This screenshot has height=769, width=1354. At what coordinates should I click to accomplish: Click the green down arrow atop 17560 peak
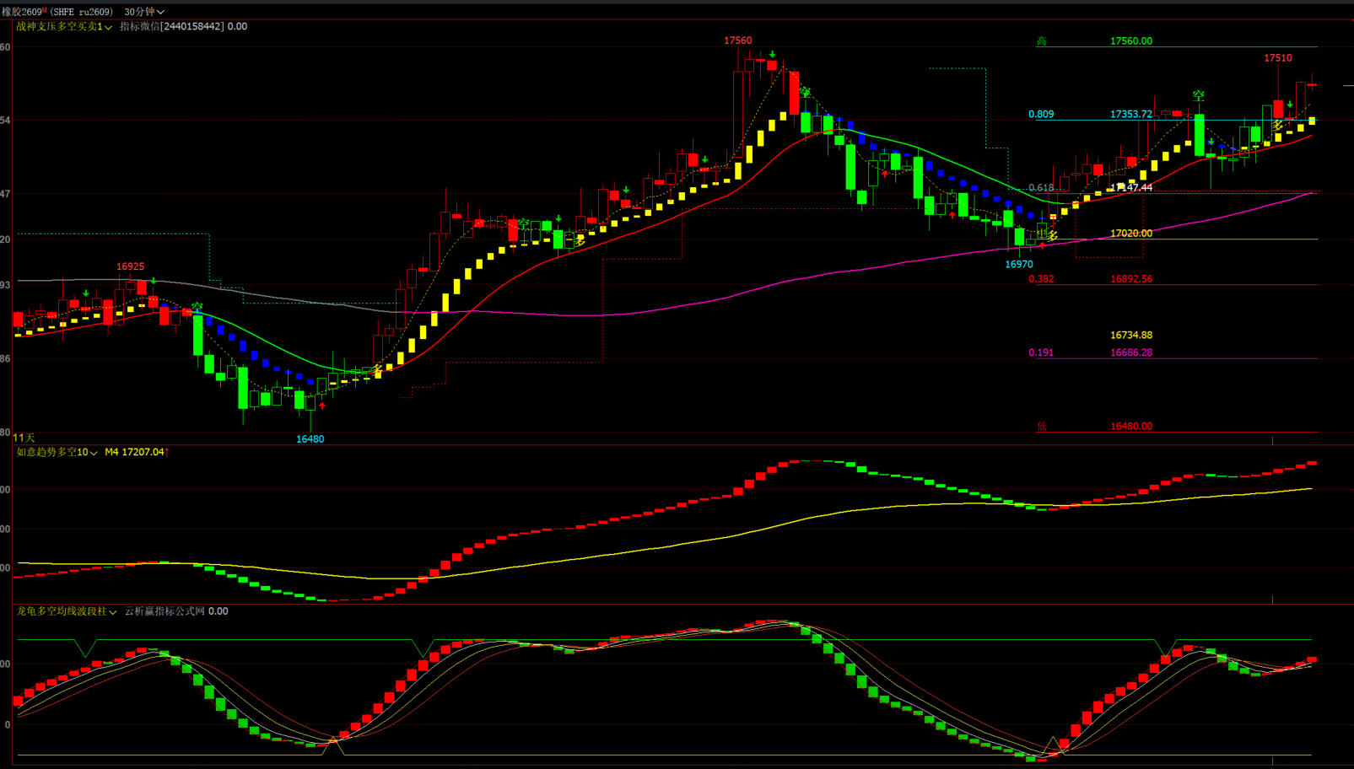[x=772, y=54]
